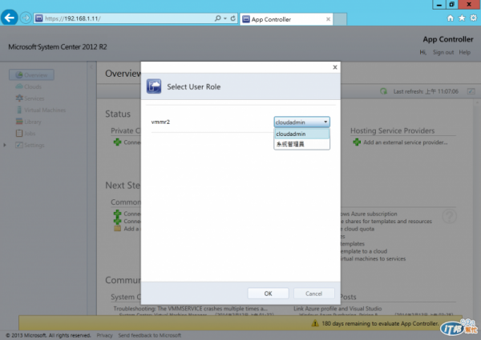Close the Select User Role dialog

[335, 67]
